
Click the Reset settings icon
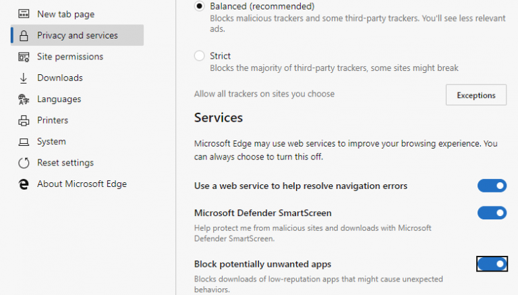pos(24,163)
